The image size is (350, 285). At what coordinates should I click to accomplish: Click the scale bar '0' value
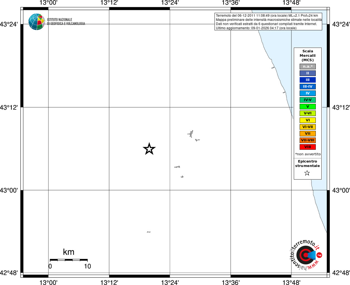coord(50,266)
